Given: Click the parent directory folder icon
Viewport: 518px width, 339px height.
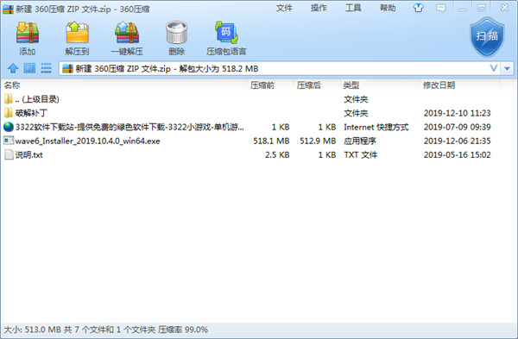Looking at the screenshot, I should point(9,99).
